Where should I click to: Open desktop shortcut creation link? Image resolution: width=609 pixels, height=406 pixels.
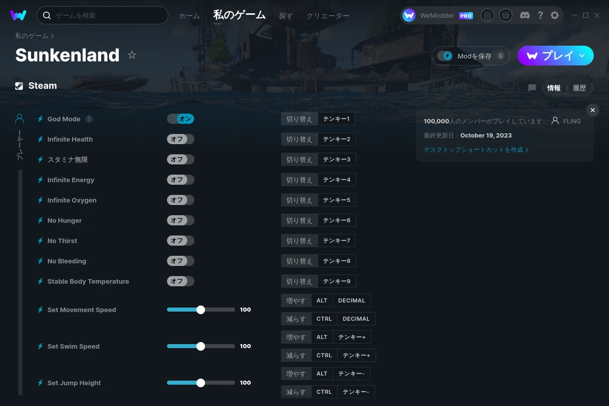coord(476,150)
